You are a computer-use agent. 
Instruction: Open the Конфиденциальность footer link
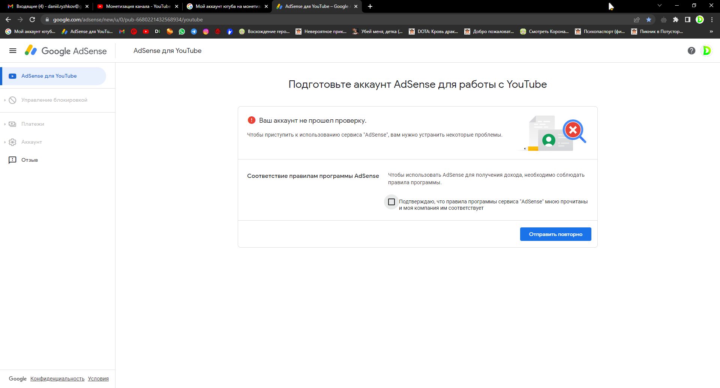[57, 379]
